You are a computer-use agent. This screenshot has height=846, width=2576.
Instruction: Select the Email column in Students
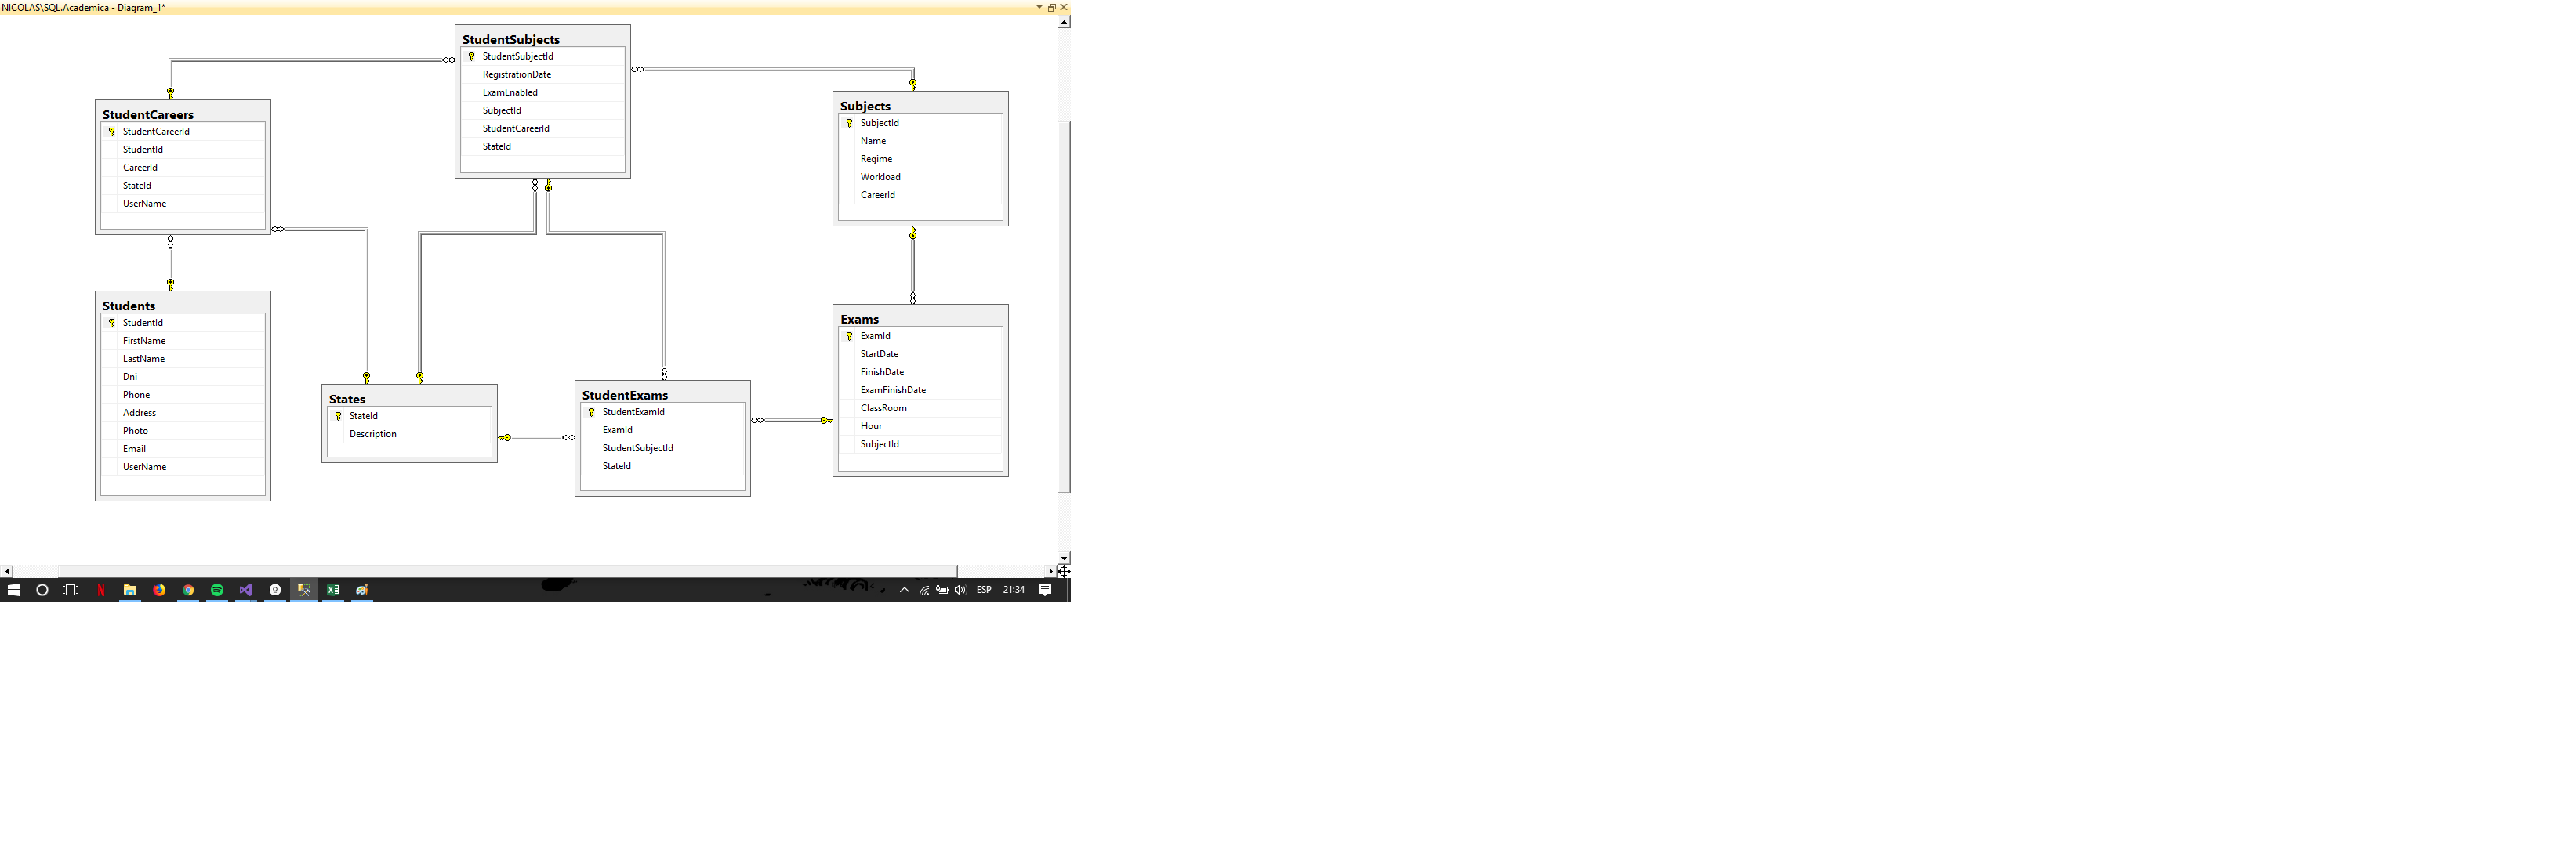(x=183, y=450)
